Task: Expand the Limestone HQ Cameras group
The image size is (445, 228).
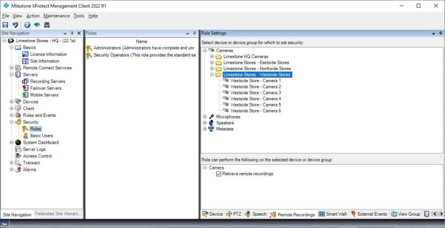Action: coord(212,57)
